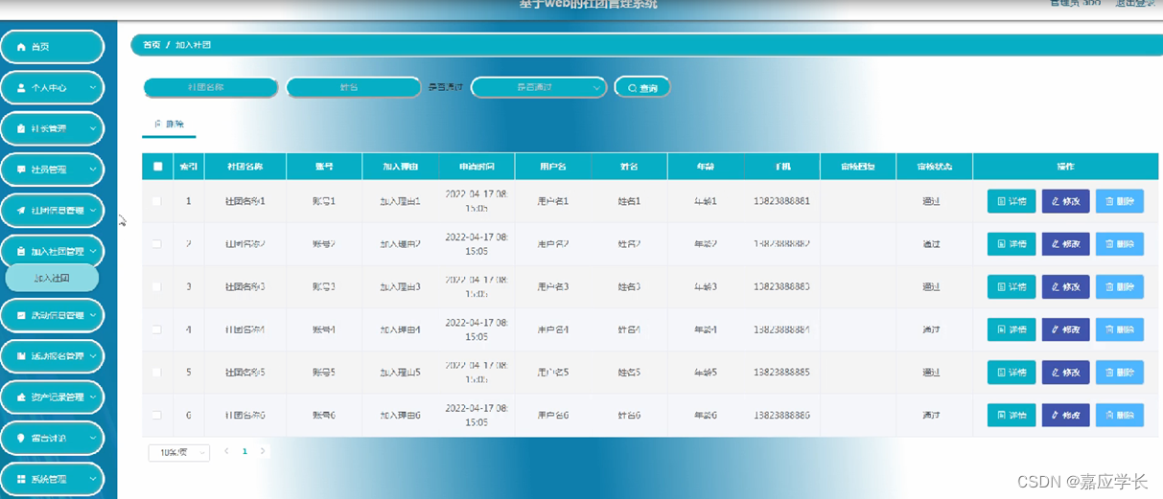
Task: Click the icon beside 活动信息管理
Action: (x=21, y=315)
